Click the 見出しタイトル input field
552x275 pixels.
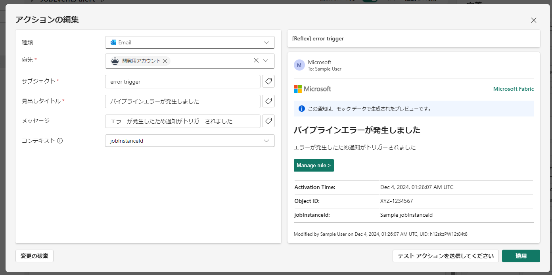[x=183, y=101]
